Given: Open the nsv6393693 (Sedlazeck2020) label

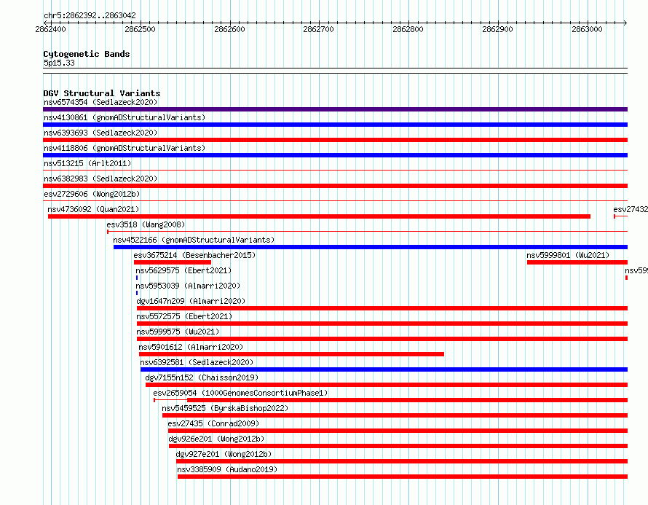Looking at the screenshot, I should point(100,133).
